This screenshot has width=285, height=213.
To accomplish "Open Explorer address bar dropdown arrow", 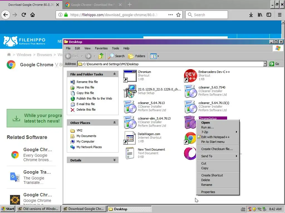I will point(265,64).
